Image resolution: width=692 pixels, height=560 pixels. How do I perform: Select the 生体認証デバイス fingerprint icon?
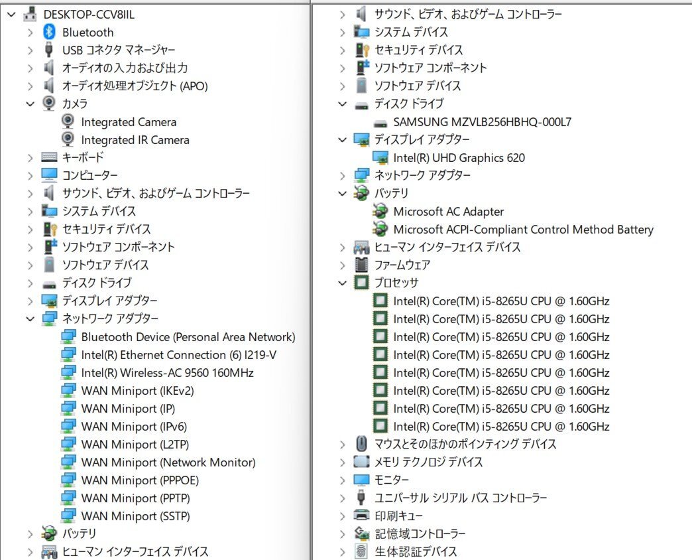361,551
